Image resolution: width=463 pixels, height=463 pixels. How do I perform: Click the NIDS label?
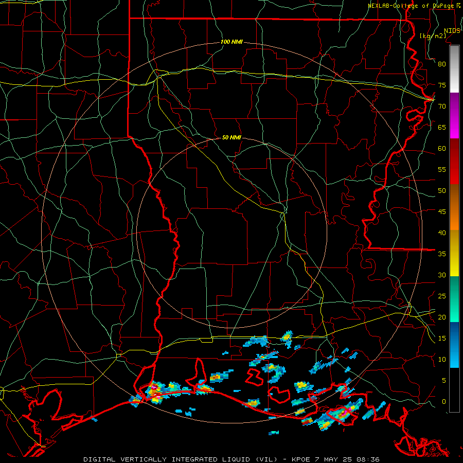click(x=452, y=31)
